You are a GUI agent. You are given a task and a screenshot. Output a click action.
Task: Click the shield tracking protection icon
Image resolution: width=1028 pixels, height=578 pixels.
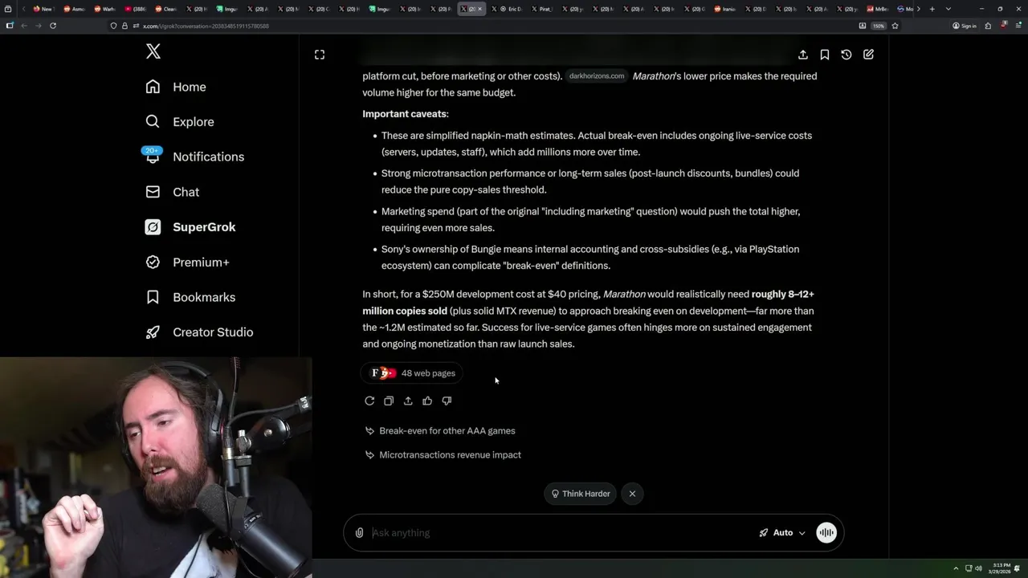point(113,26)
